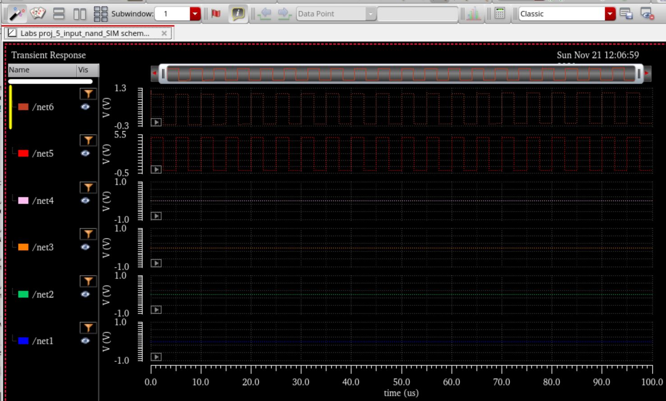
Task: Expand the Classic workspace dropdown
Action: coord(610,14)
